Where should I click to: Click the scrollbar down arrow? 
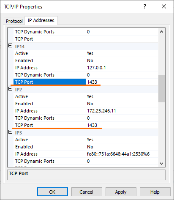tap(161, 164)
